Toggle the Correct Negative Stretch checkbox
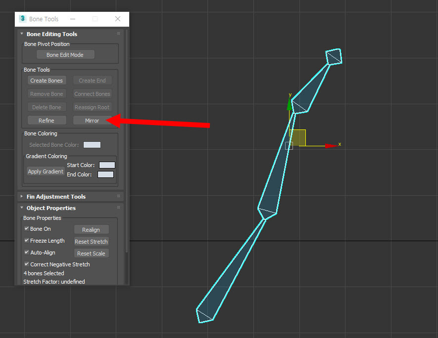Screen dimensions: 438x338 coord(27,264)
